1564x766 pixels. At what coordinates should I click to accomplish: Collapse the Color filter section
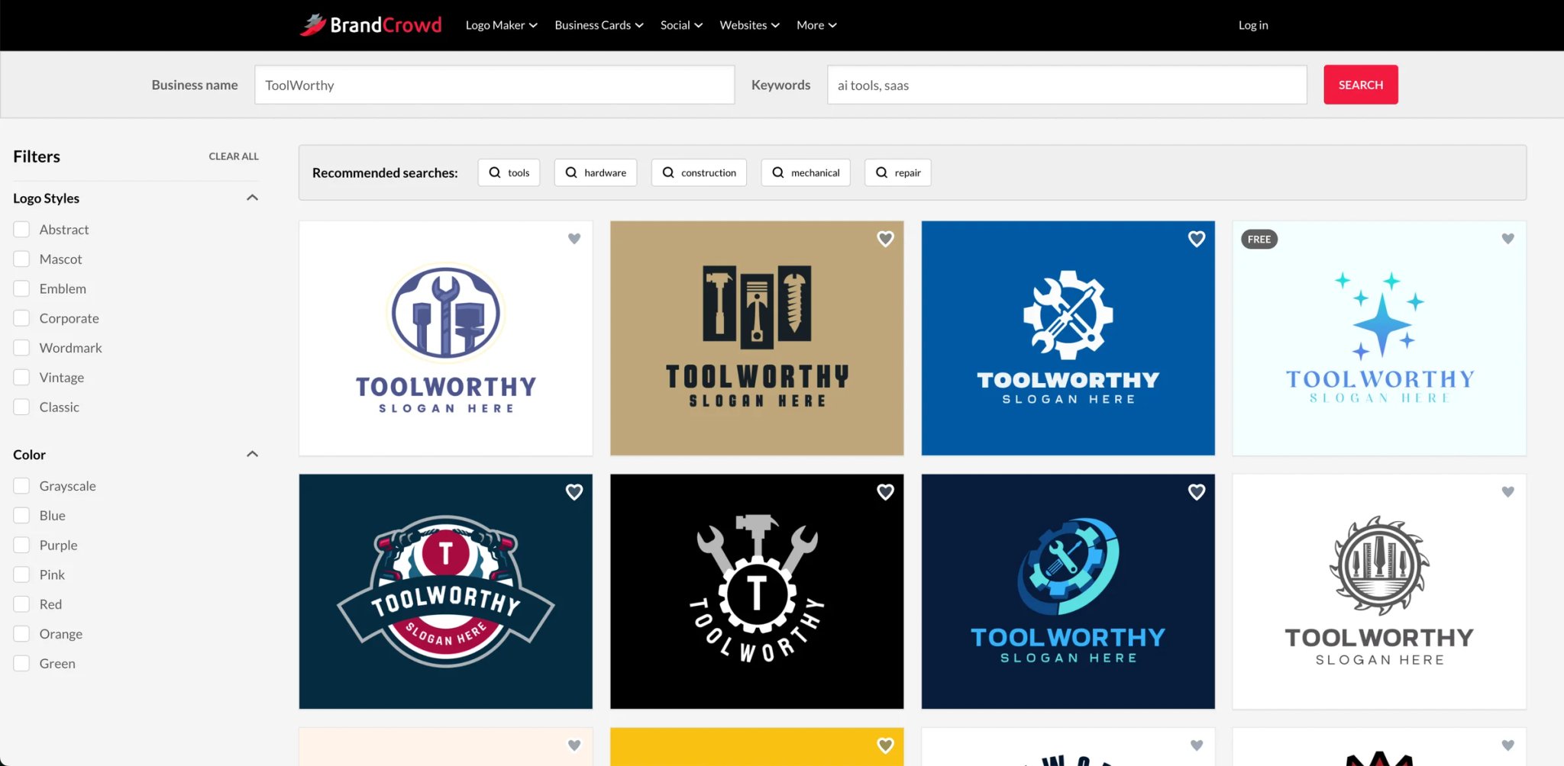[x=252, y=454]
